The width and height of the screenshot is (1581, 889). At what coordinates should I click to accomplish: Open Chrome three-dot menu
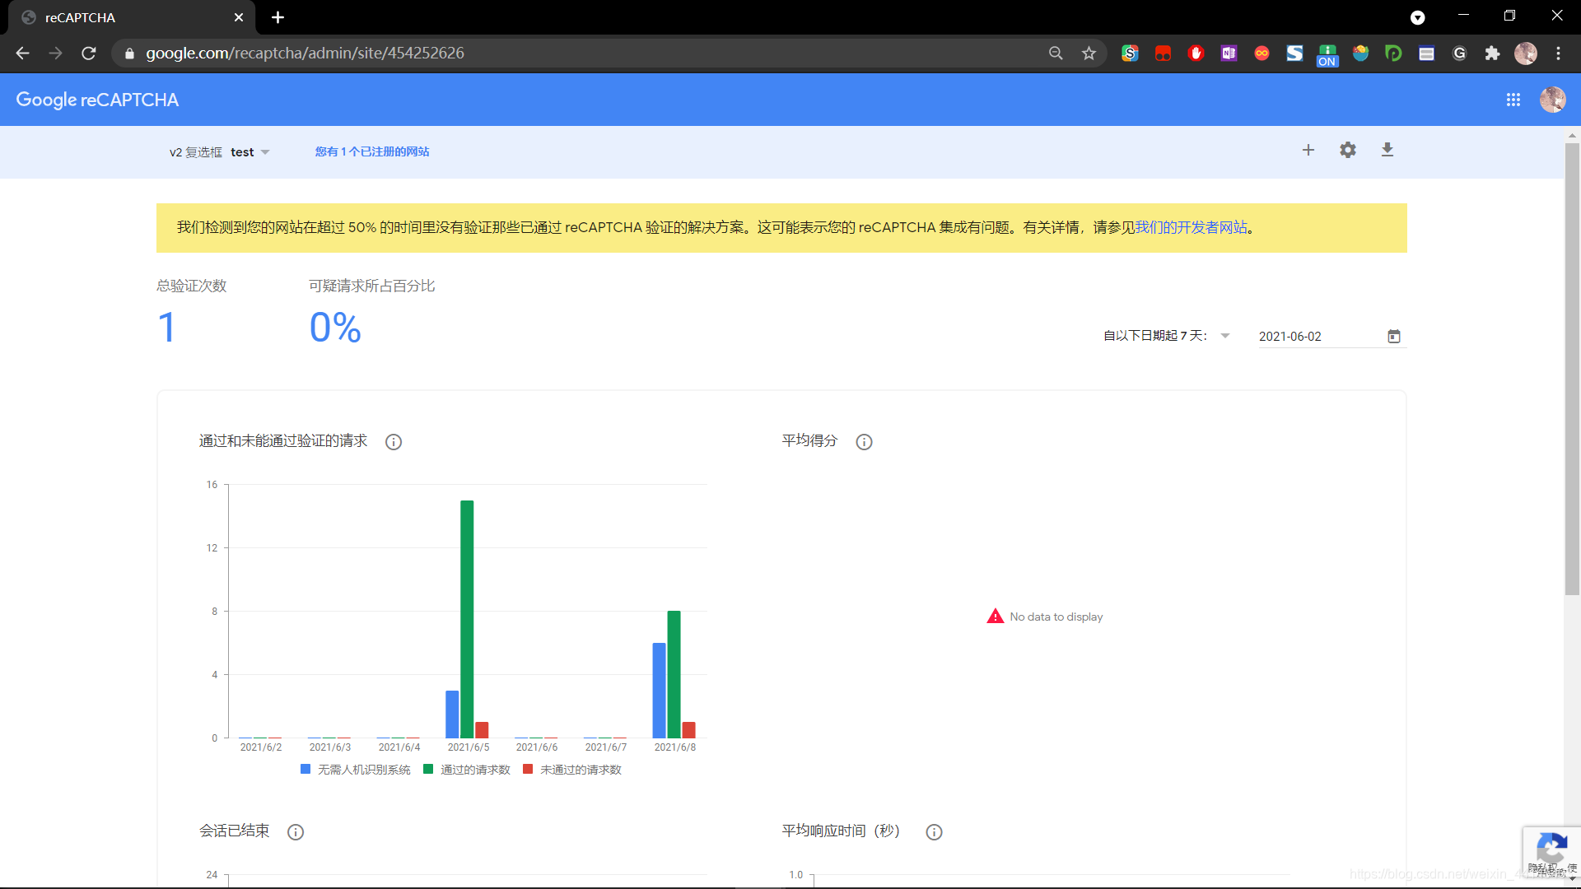(x=1558, y=54)
